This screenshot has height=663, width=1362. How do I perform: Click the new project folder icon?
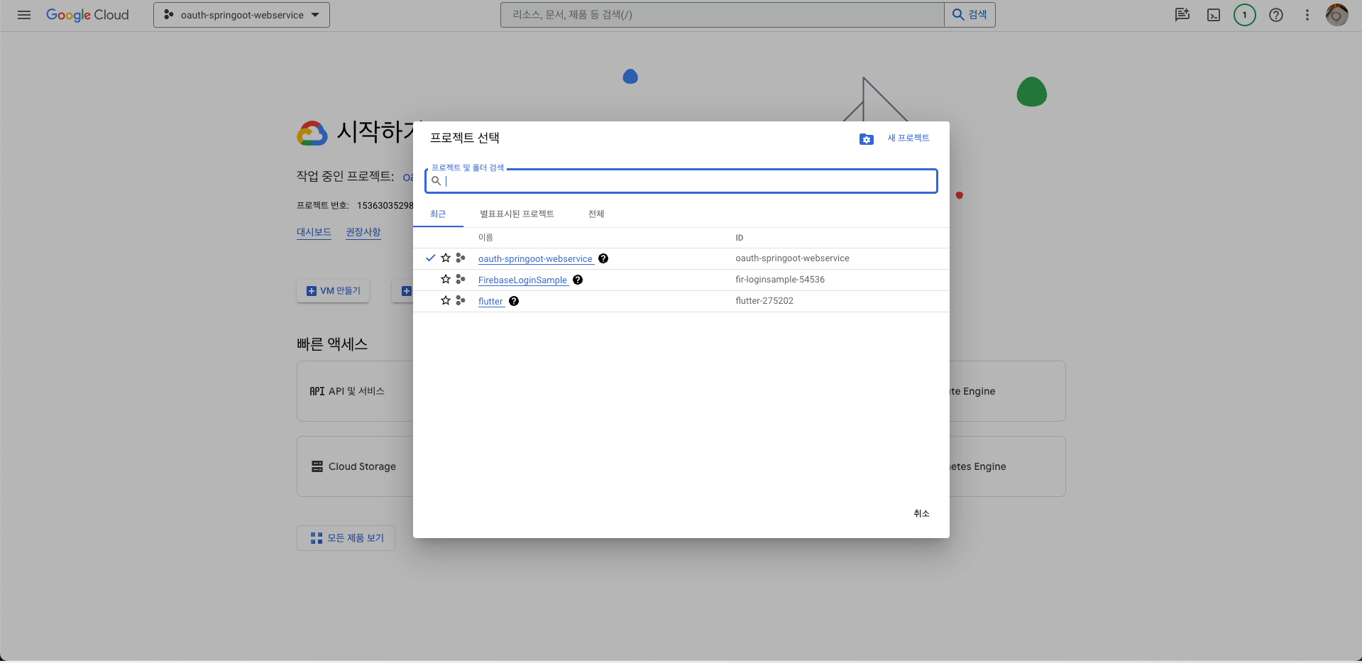coord(866,139)
